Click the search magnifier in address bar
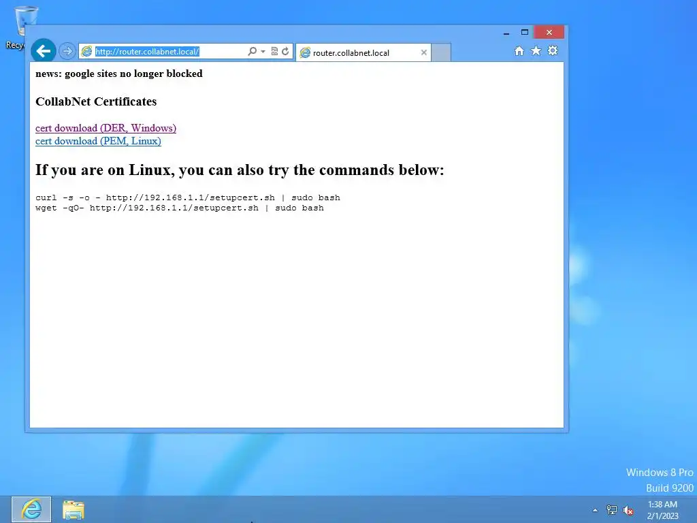Image resolution: width=697 pixels, height=523 pixels. (252, 51)
